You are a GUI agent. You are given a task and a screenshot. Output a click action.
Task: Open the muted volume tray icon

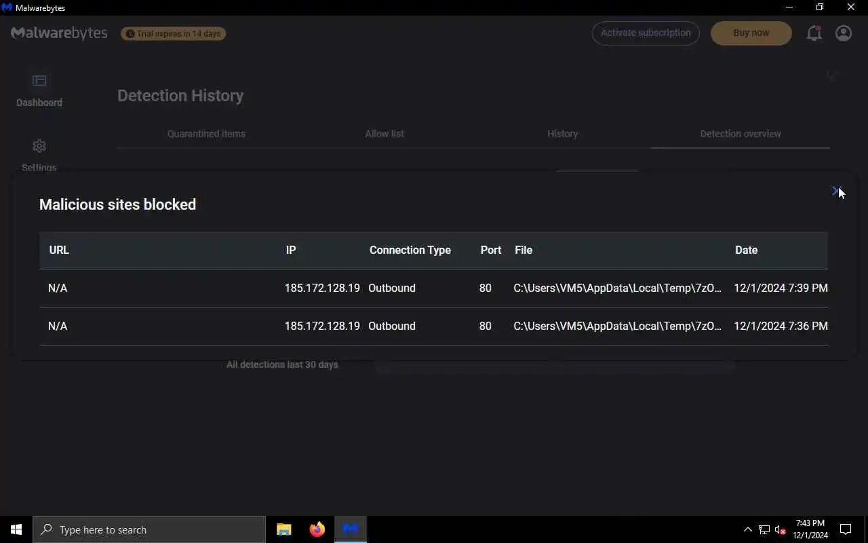[781, 529]
